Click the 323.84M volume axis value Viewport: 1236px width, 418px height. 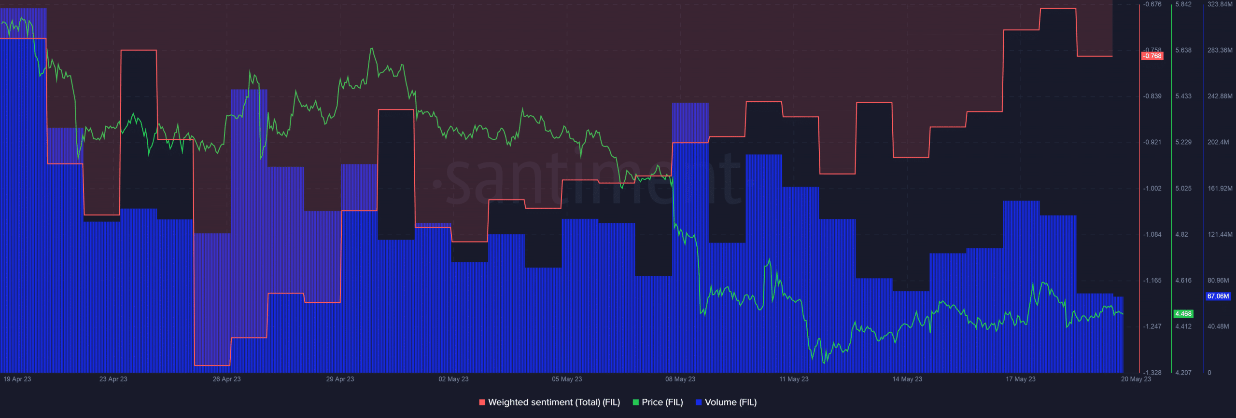[1220, 4]
